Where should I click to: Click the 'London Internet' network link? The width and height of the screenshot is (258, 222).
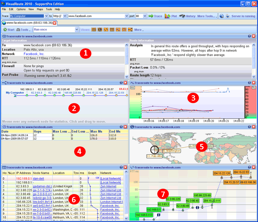(x=111, y=202)
